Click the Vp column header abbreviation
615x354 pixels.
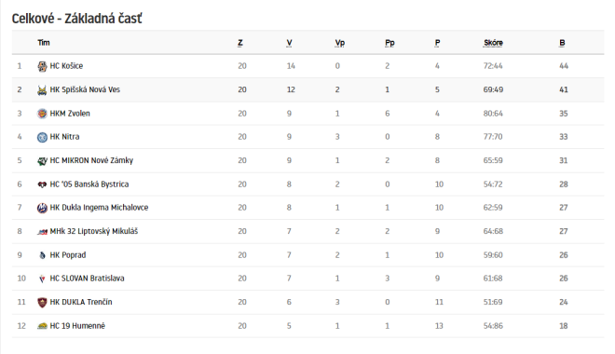340,43
